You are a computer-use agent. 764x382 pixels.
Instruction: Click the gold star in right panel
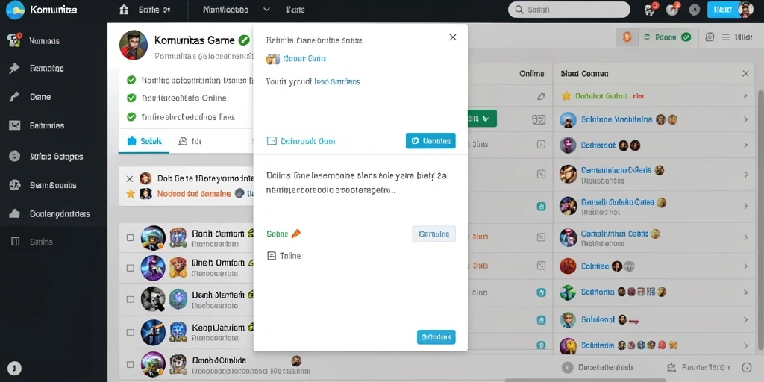pyautogui.click(x=566, y=96)
